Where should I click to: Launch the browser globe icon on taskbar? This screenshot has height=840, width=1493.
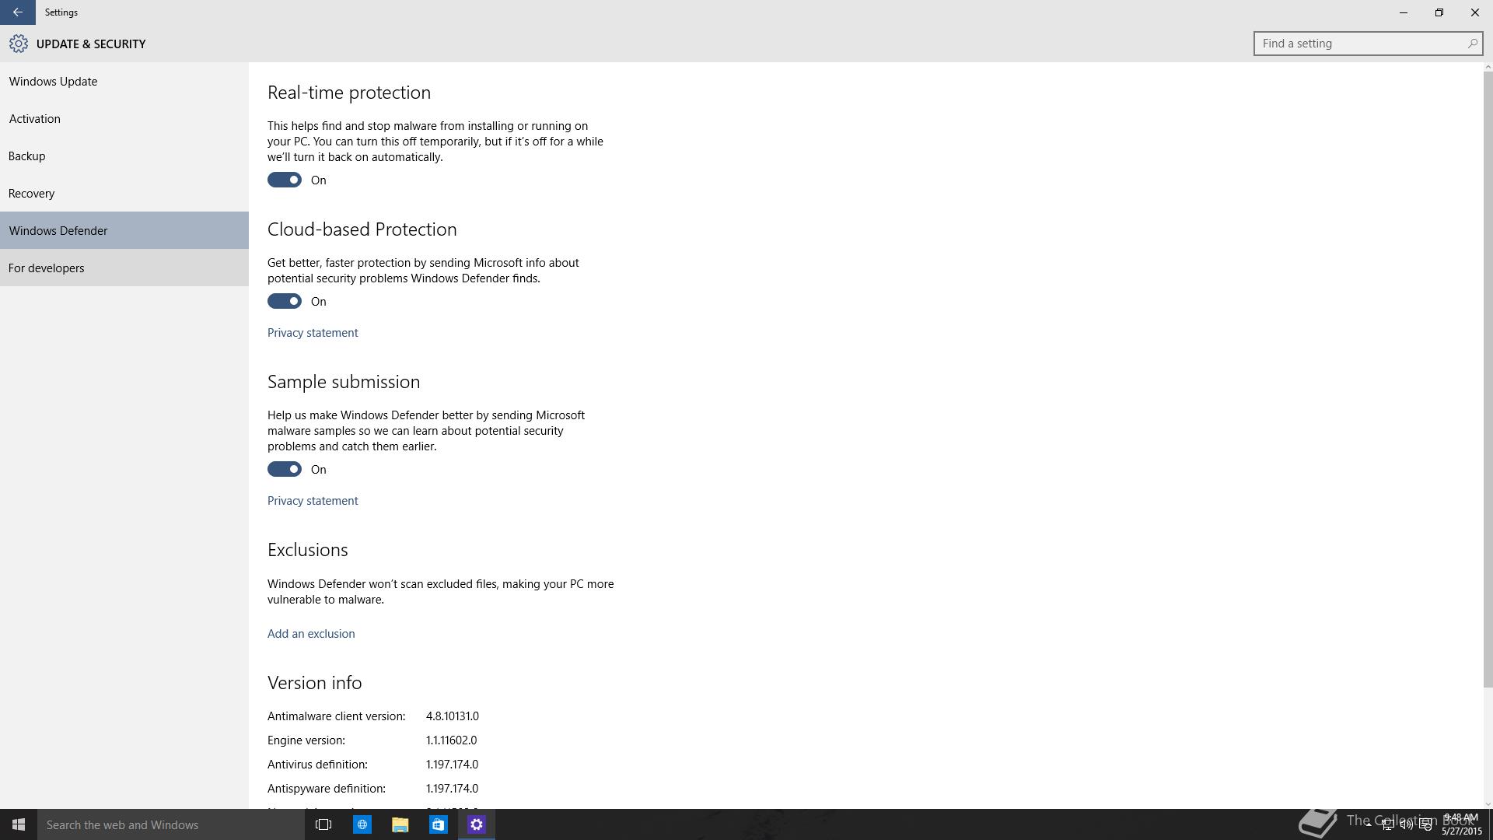point(362,824)
